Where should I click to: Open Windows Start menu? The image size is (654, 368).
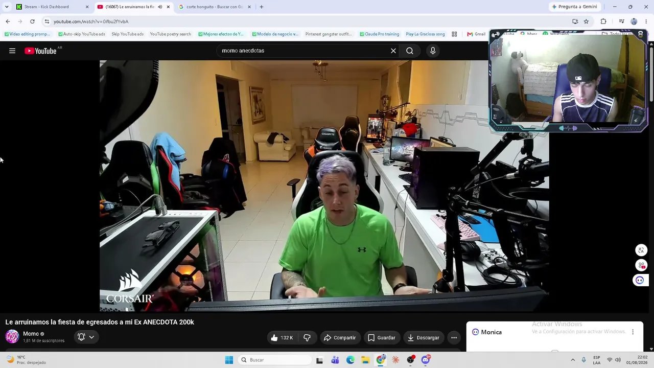click(229, 360)
